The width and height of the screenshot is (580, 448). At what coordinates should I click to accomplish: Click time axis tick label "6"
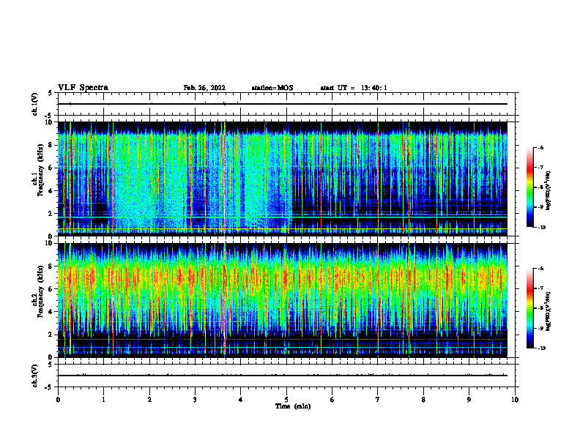click(332, 400)
